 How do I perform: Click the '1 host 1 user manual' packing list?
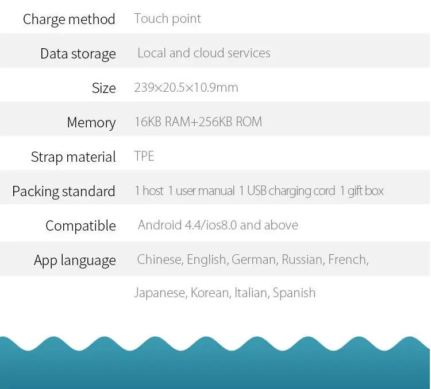259,191
